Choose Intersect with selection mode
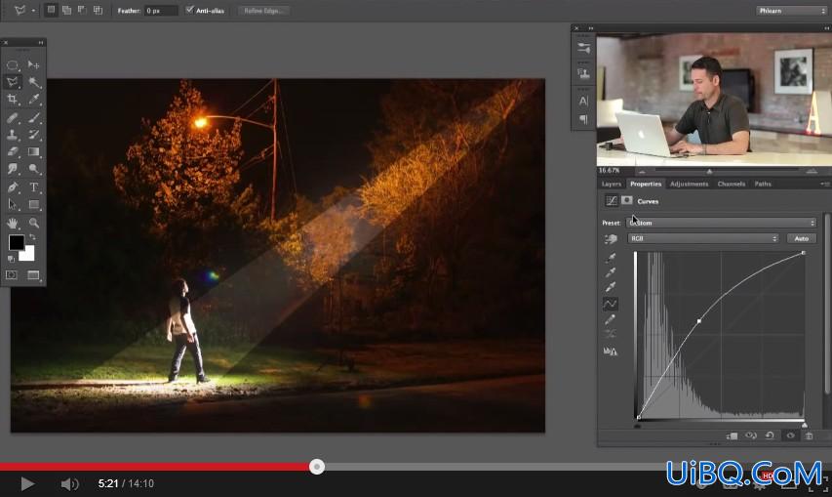 click(98, 10)
